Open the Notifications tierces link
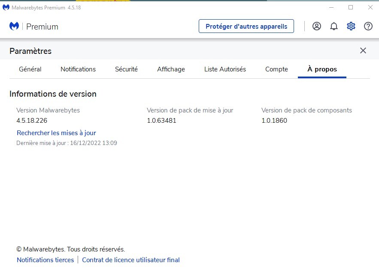 point(45,260)
